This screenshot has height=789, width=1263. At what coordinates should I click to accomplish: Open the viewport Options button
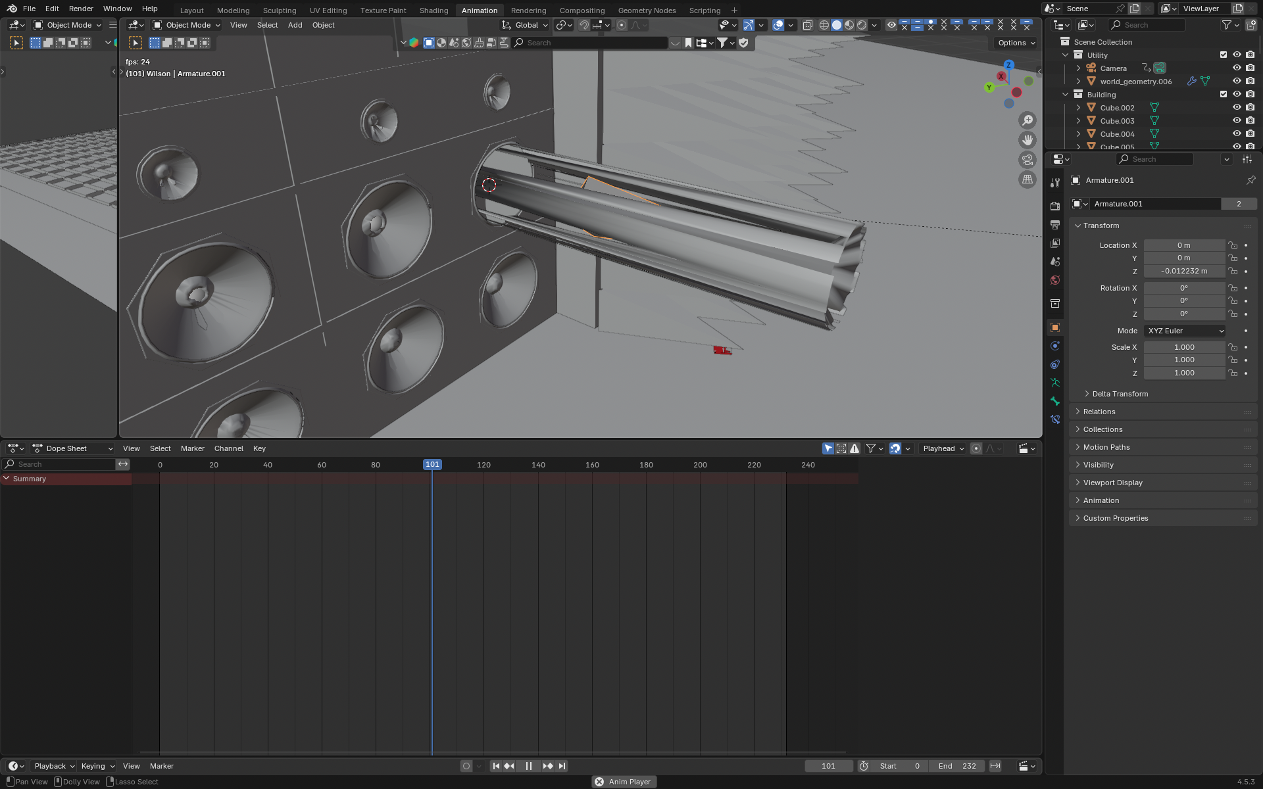(1016, 43)
